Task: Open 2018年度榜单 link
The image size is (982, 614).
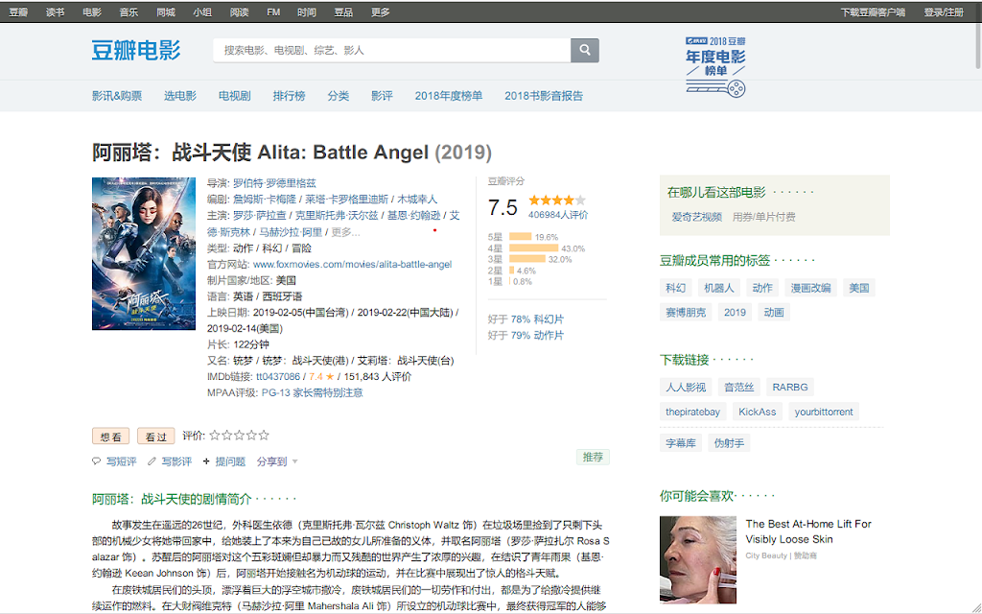Action: click(449, 96)
